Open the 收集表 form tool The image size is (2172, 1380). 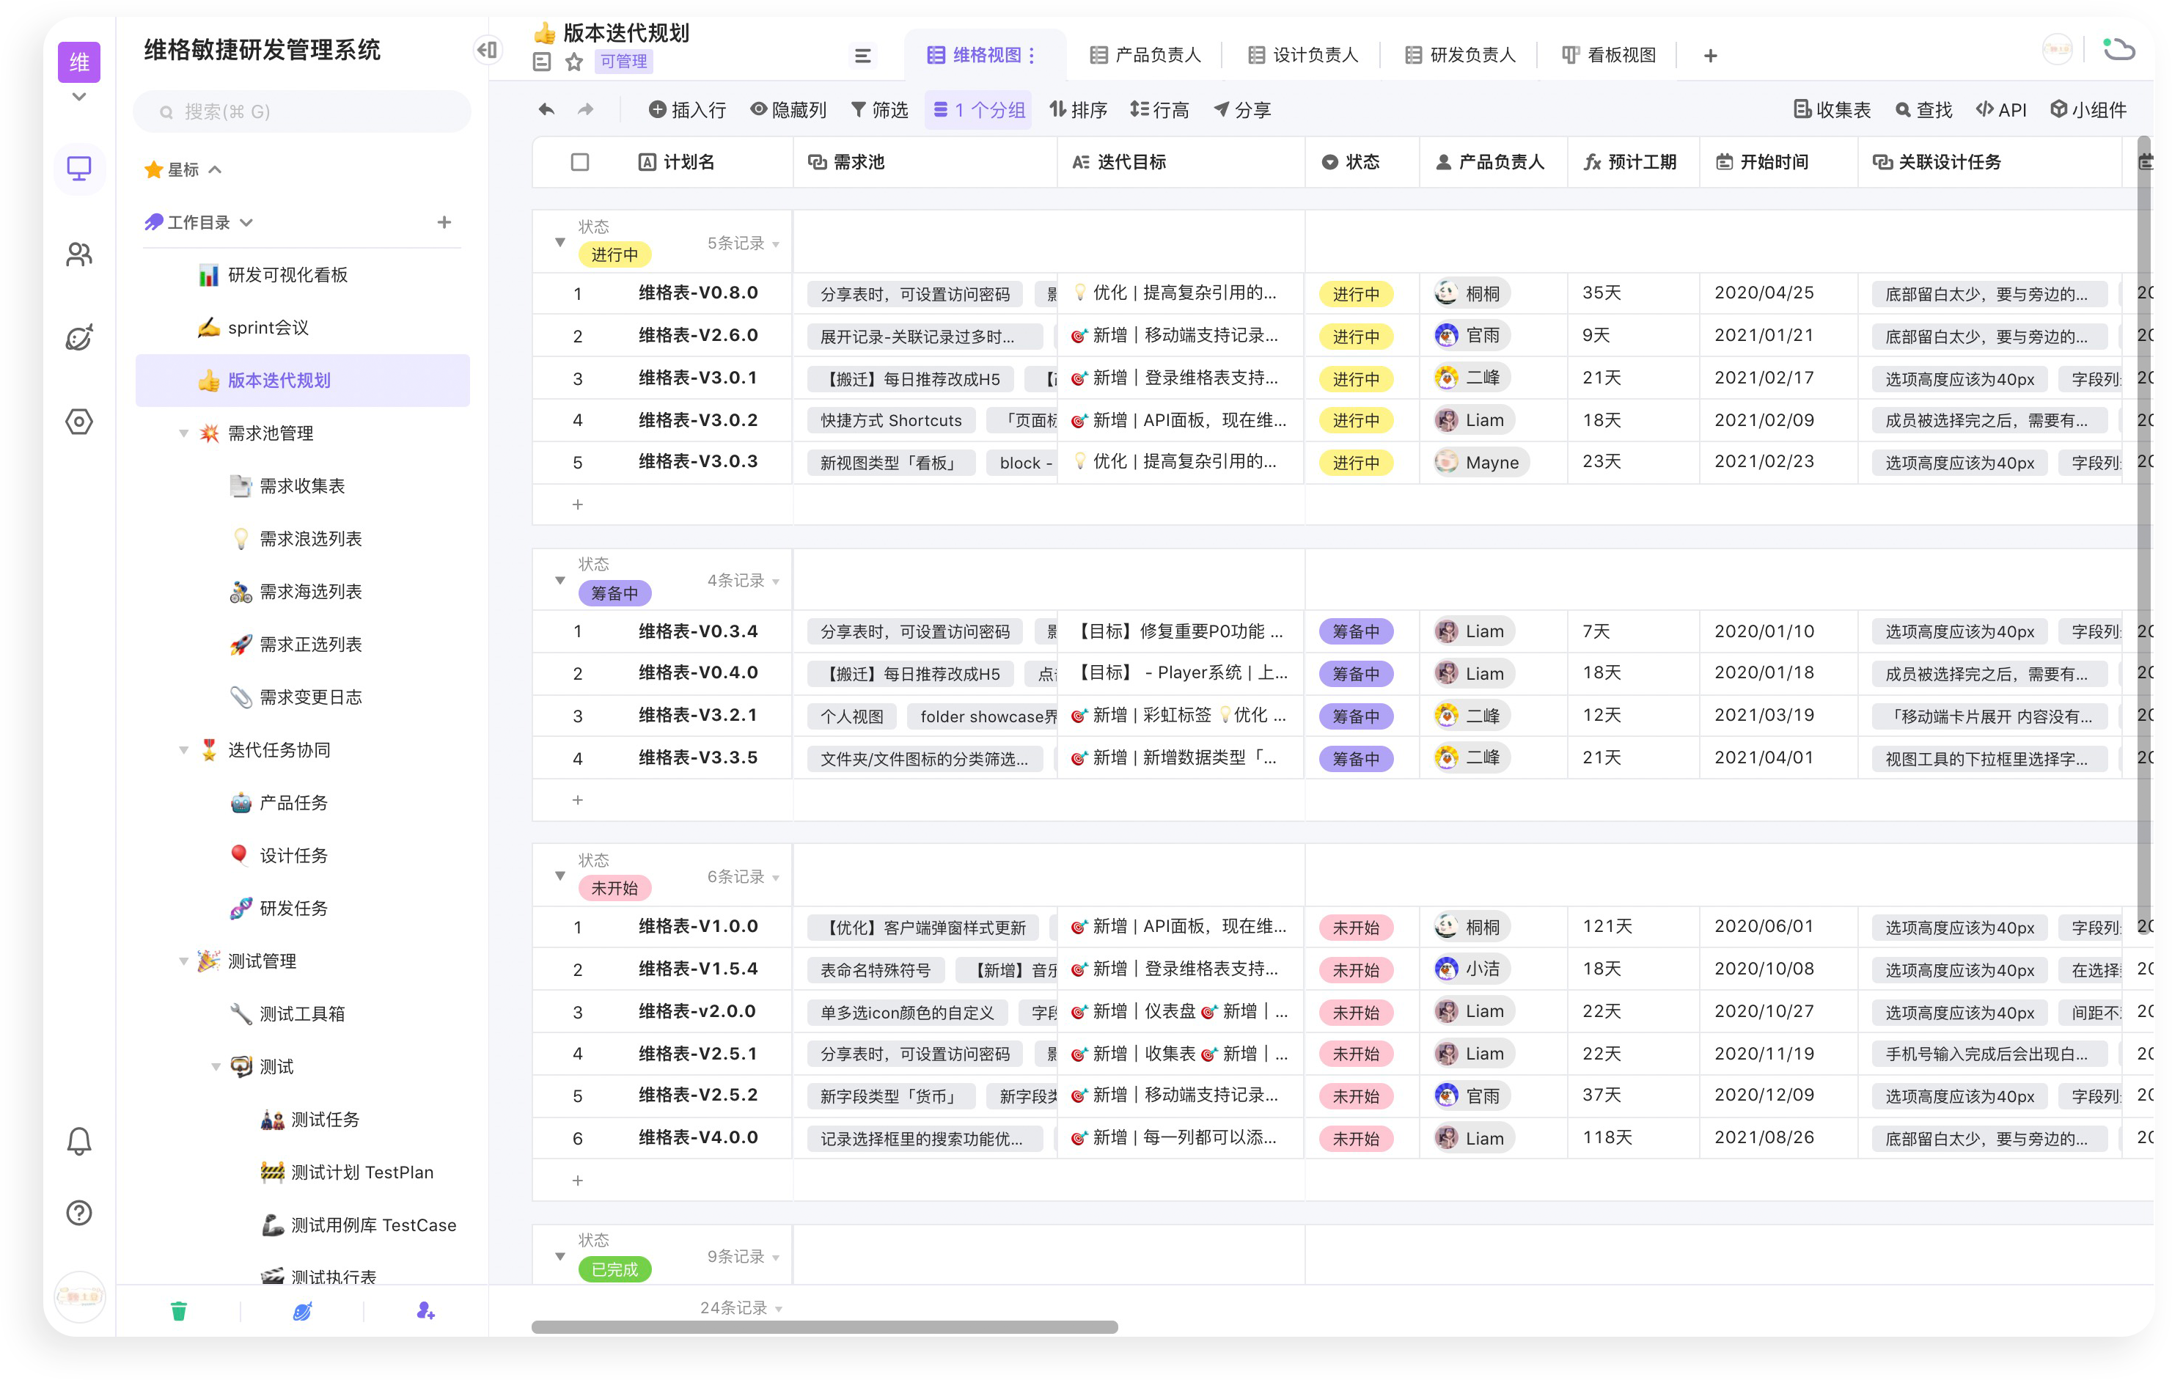[x=1832, y=109]
